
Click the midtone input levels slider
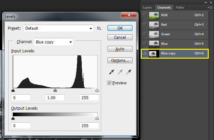[x=55, y=90]
